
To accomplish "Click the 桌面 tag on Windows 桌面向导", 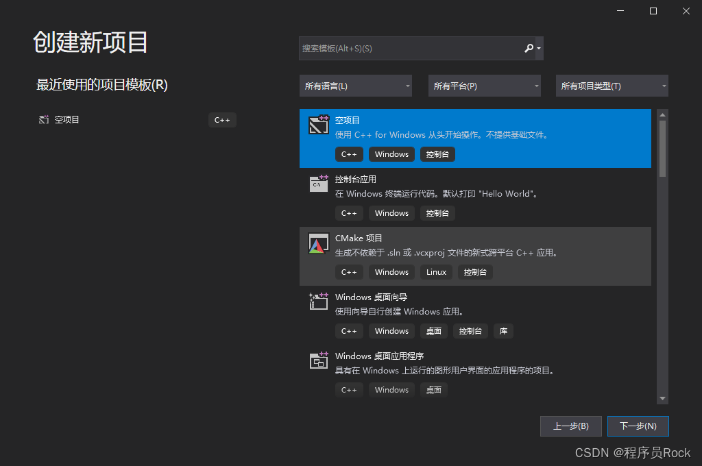I will pyautogui.click(x=434, y=331).
